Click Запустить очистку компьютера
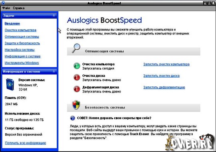 (x=166, y=64)
